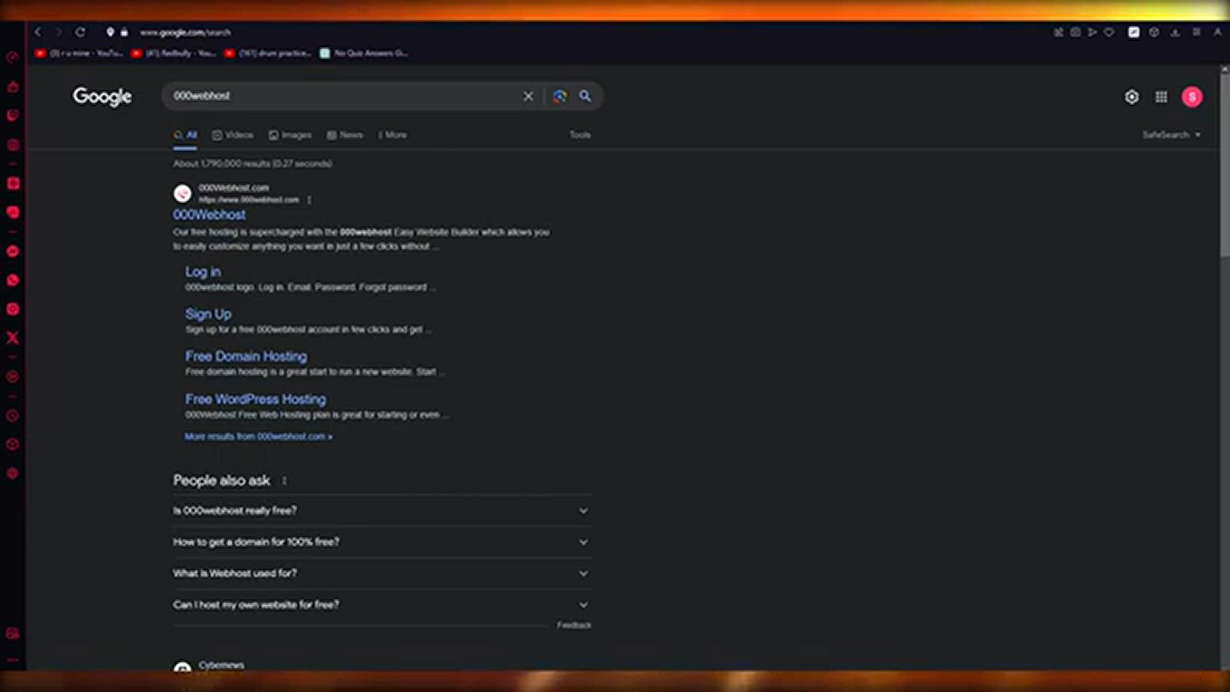This screenshot has width=1230, height=692.
Task: Open the Log in sitelink
Action: [x=203, y=272]
